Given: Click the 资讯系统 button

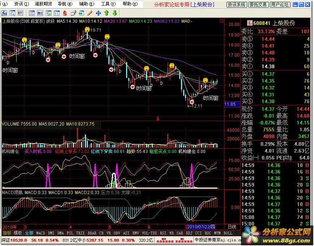Looking at the screenshot, I should point(237,5).
